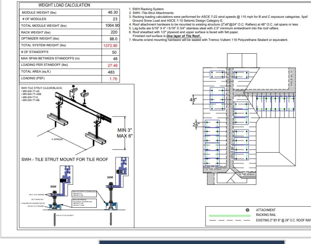311x244 pixels.
Task: Click the MR-SW-TT-6B part number
Action: click(x=31, y=100)
